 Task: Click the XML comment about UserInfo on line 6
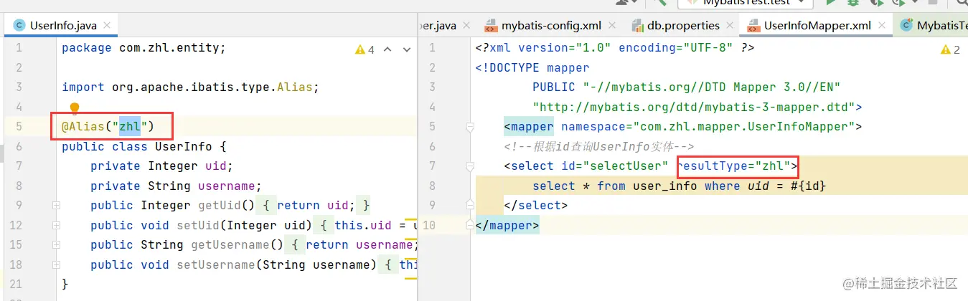point(598,147)
